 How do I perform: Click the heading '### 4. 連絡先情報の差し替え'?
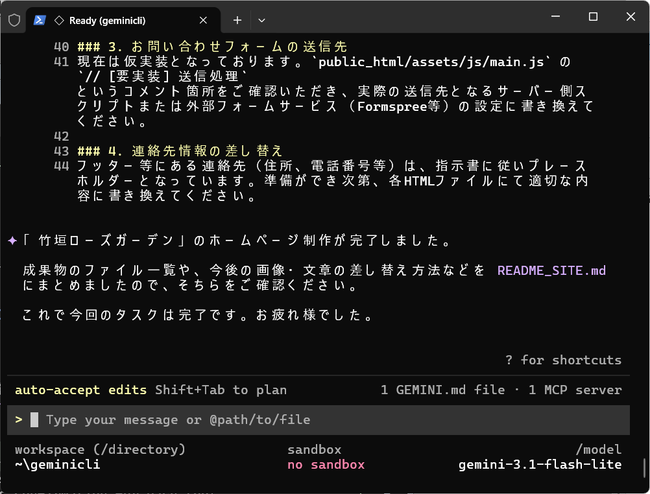click(x=180, y=151)
